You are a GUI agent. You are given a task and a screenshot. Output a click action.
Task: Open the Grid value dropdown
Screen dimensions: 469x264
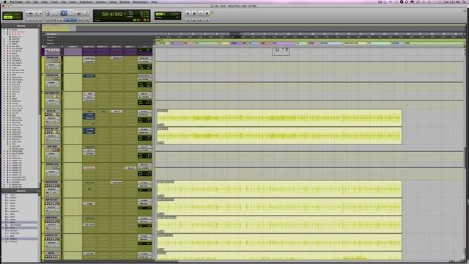pos(179,14)
